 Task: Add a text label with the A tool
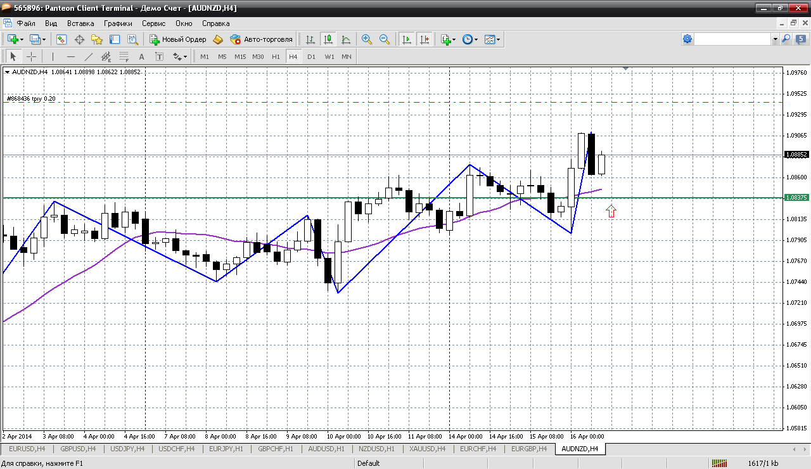[x=141, y=56]
